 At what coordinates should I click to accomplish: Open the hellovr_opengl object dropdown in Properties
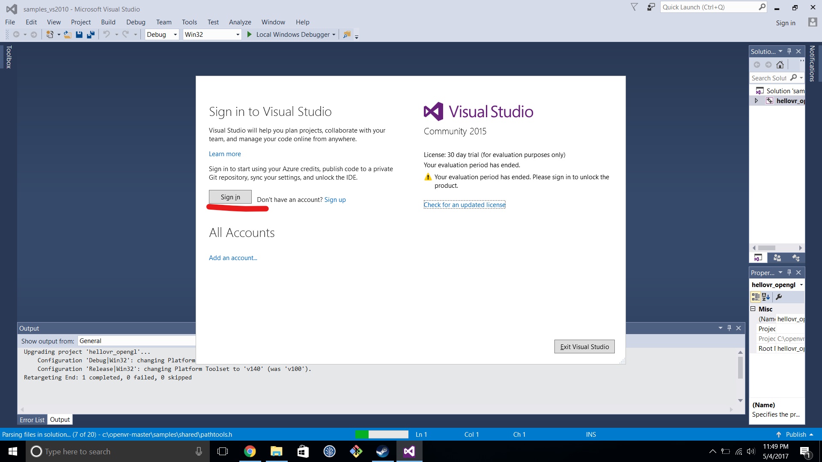click(x=801, y=285)
